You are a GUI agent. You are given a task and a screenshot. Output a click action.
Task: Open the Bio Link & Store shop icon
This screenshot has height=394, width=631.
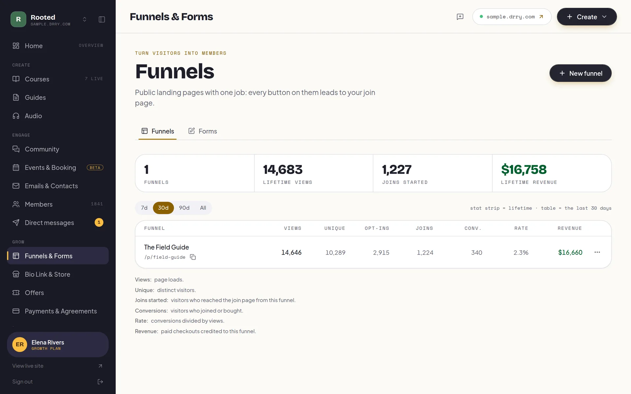[x=16, y=274]
